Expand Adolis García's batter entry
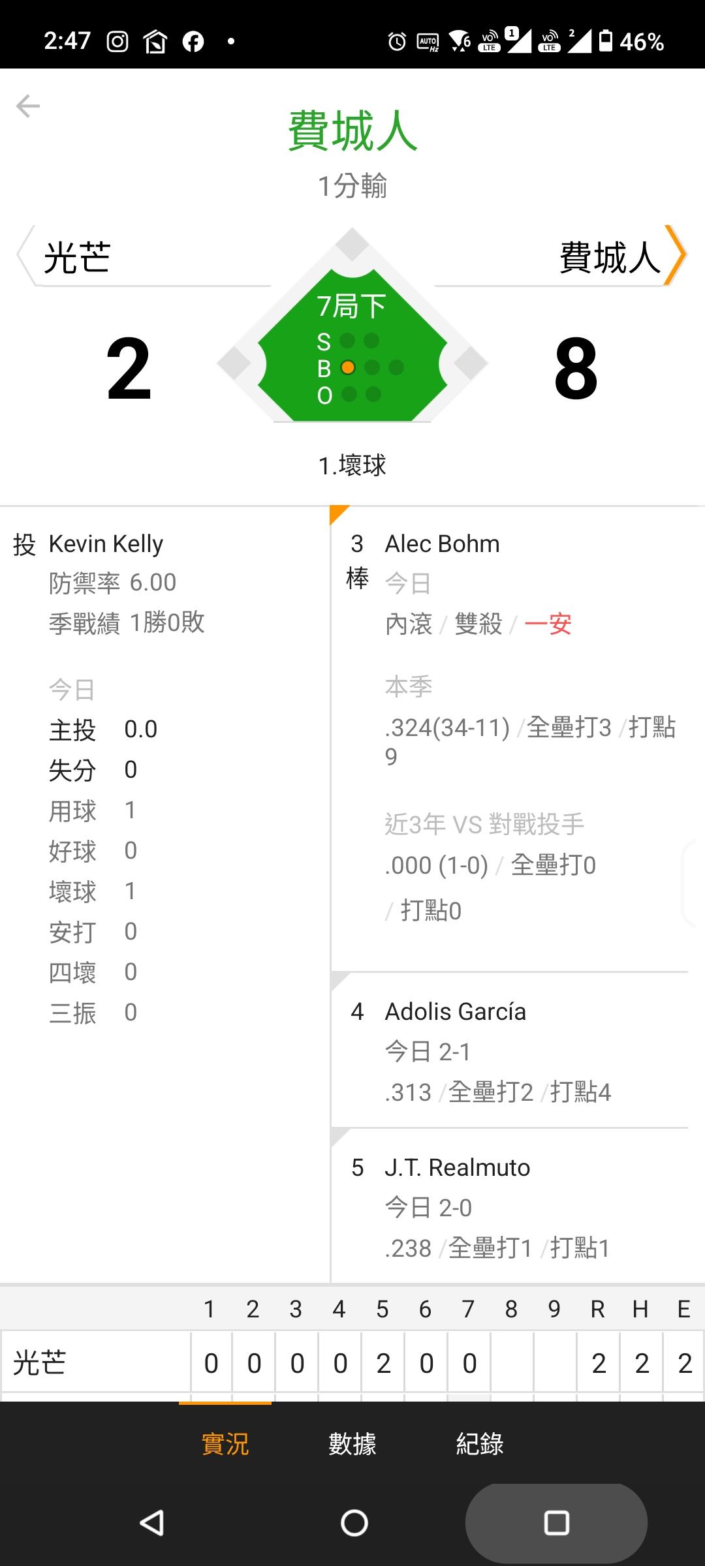705x1566 pixels. tap(455, 1011)
